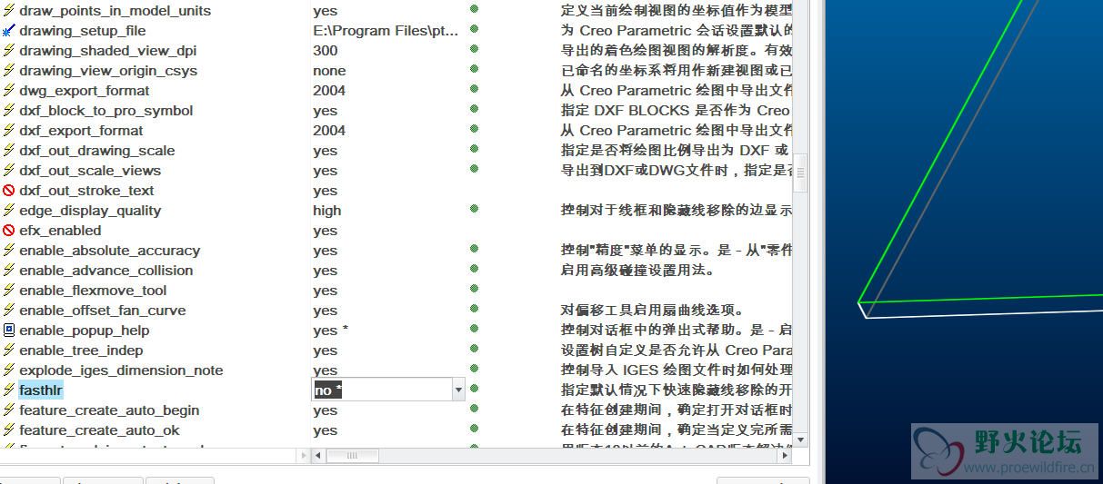
Task: Select the drawing_setup_file option name
Action: coord(82,31)
